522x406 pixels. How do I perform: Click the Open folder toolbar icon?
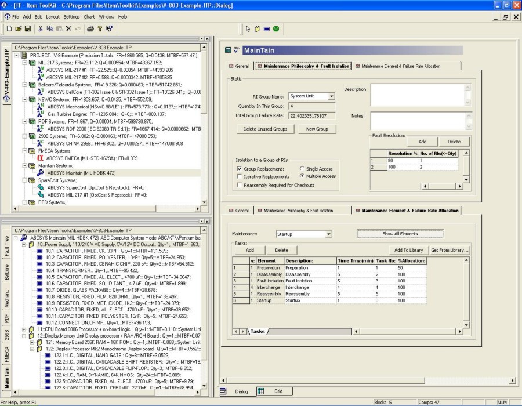19,28
